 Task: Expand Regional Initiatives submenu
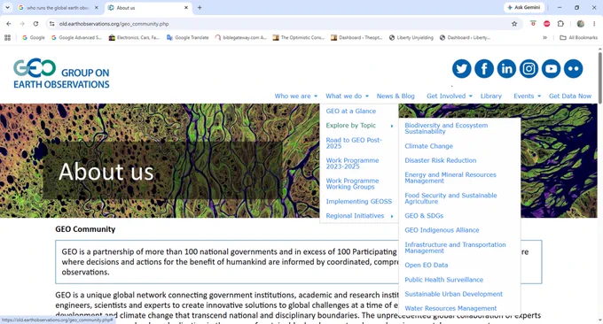coord(359,216)
